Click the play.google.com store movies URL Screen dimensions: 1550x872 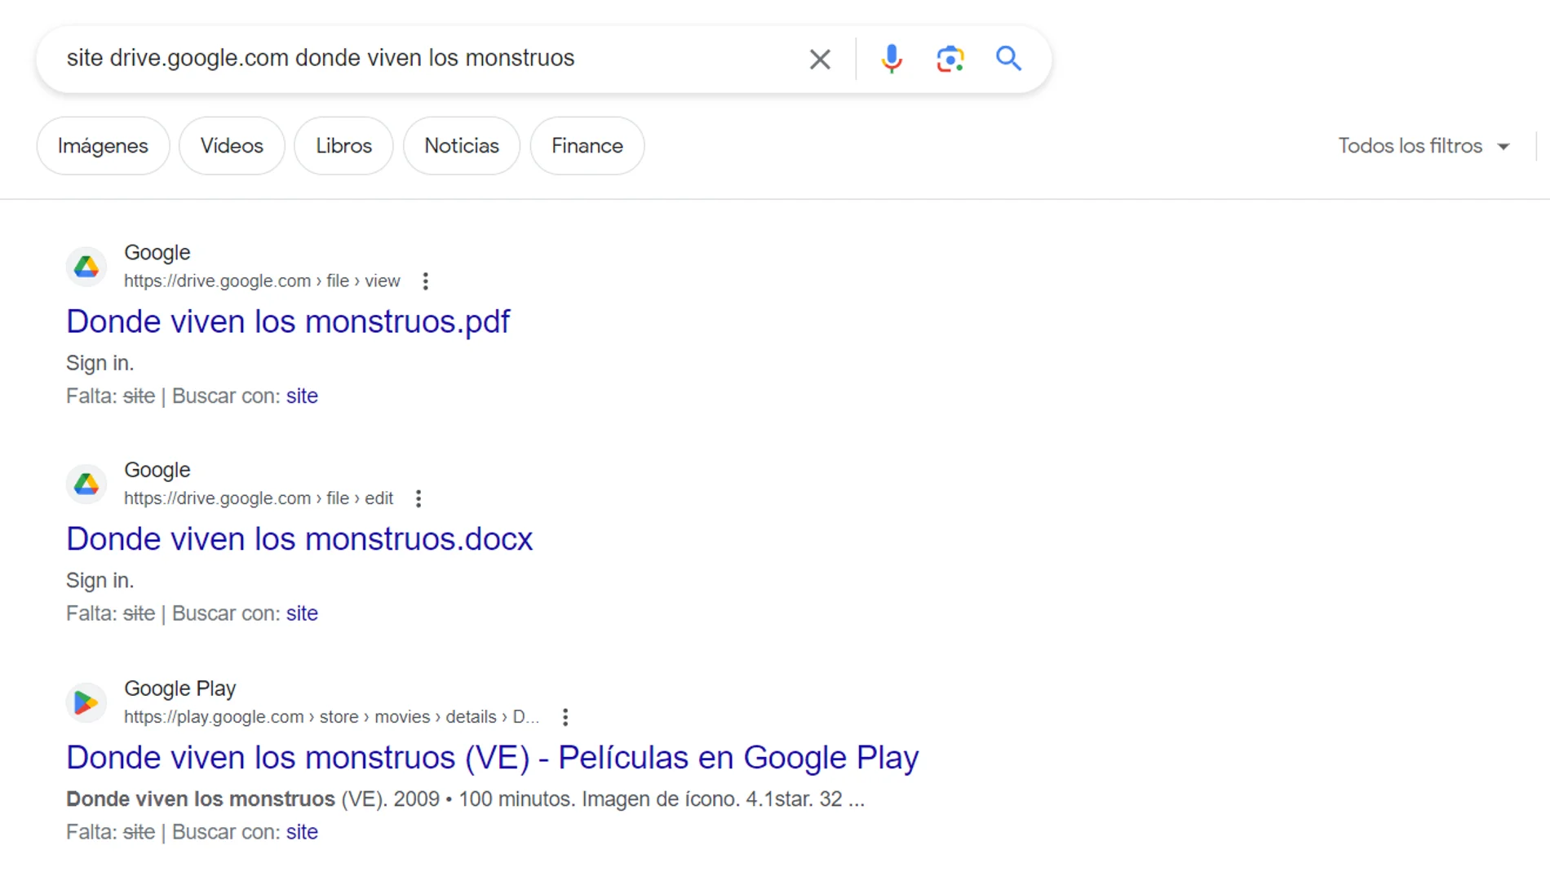click(331, 717)
